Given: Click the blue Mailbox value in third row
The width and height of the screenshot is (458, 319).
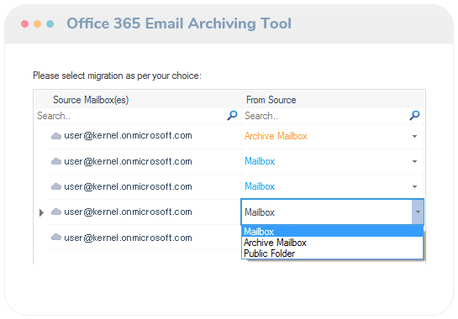Looking at the screenshot, I should click(260, 186).
